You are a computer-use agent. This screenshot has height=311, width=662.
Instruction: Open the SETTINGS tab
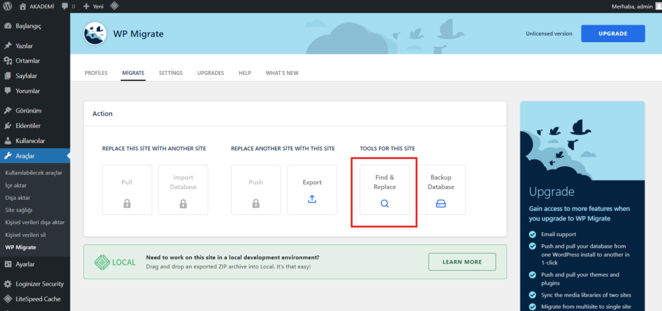tap(171, 73)
